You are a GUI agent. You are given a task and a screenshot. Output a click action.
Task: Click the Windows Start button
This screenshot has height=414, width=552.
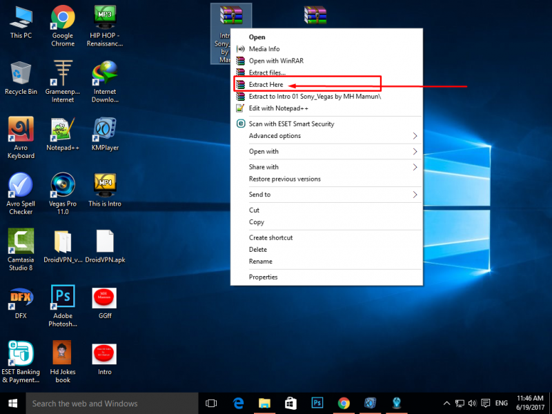point(12,403)
